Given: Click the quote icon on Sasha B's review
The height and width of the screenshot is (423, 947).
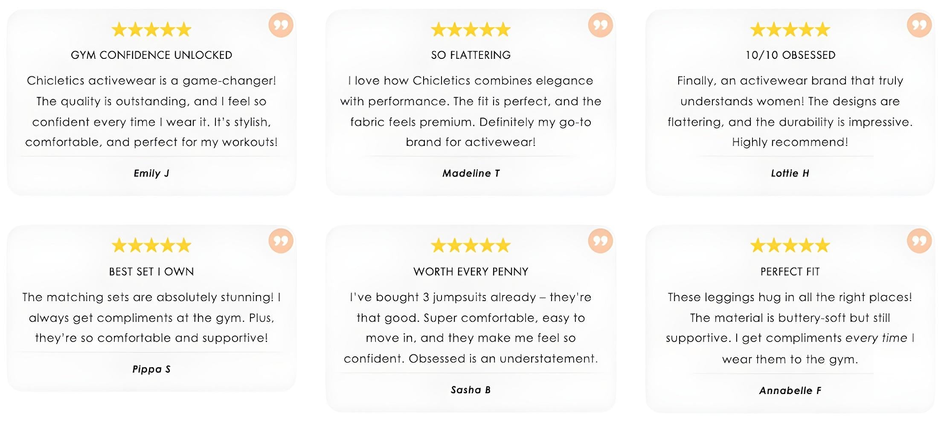Looking at the screenshot, I should 601,241.
